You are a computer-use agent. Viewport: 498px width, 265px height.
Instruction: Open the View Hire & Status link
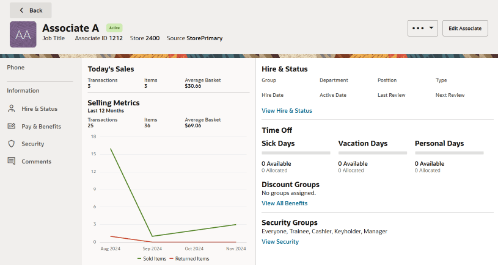pyautogui.click(x=287, y=110)
